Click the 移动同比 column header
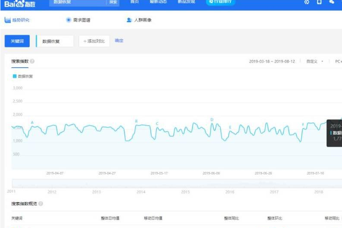The image size is (342, 228). [332, 218]
